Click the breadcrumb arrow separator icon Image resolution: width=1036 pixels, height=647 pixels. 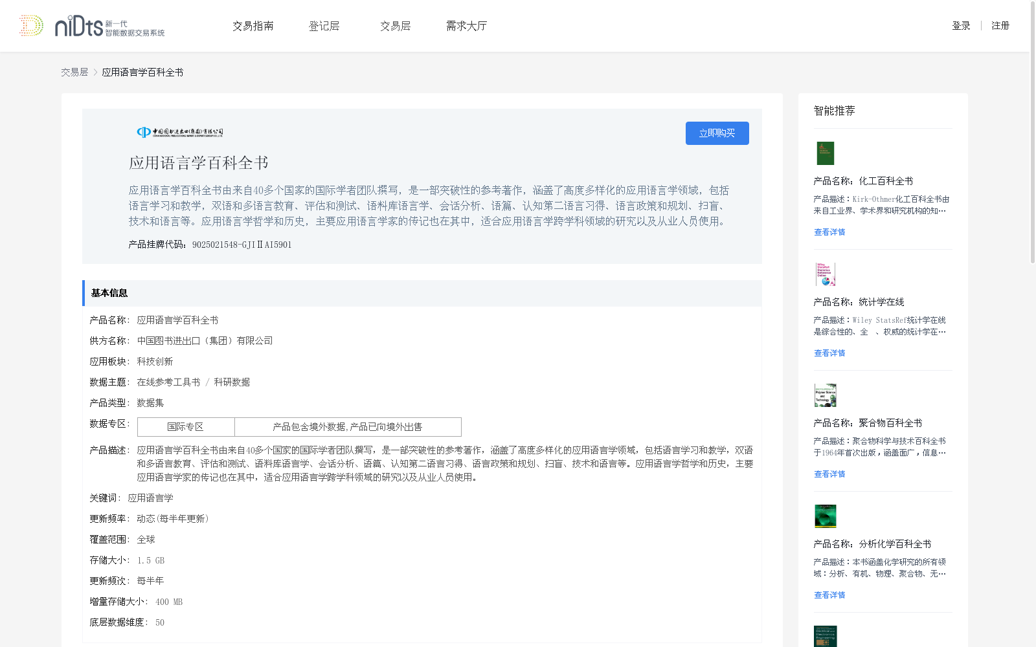tap(95, 72)
